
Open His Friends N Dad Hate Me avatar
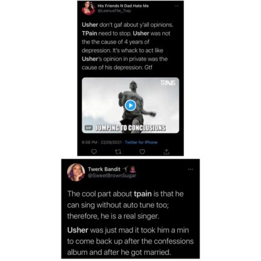88,8
